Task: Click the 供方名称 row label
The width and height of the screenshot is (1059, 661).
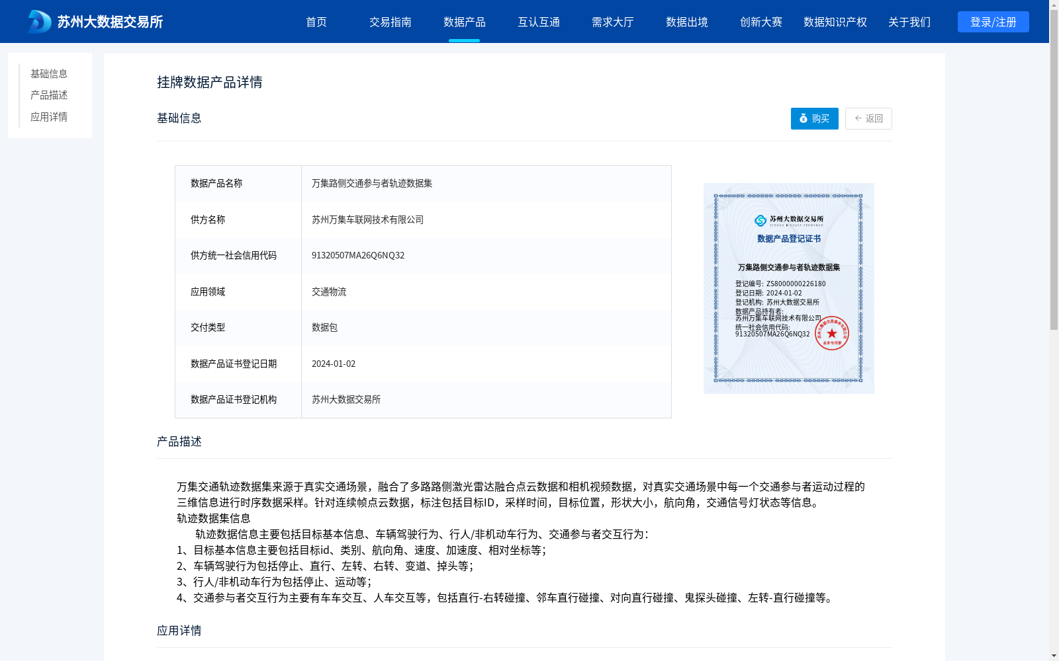Action: click(x=208, y=219)
